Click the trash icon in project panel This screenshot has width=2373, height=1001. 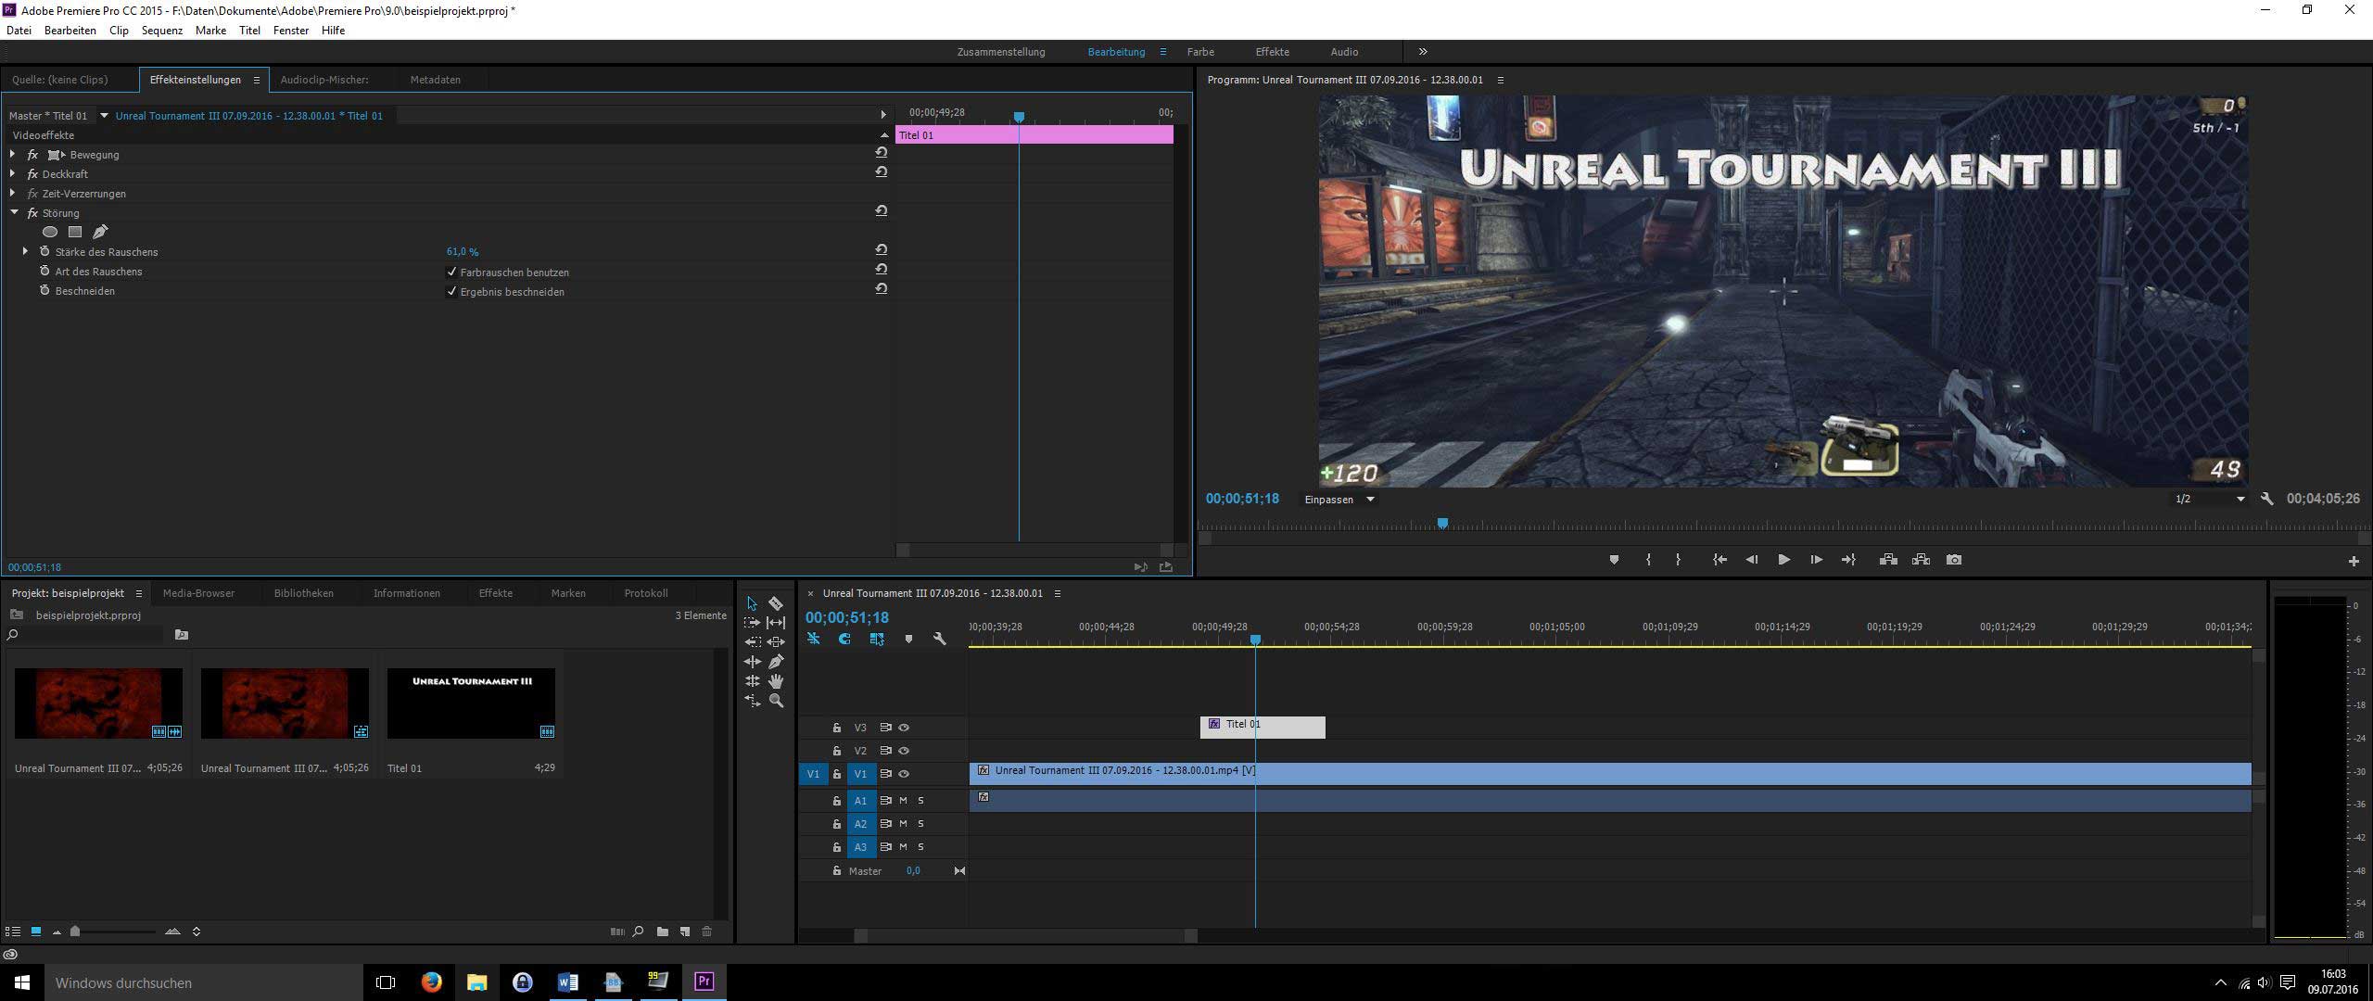click(x=707, y=931)
